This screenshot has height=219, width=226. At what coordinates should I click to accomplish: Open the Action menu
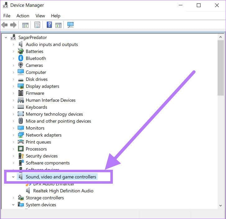(23, 16)
